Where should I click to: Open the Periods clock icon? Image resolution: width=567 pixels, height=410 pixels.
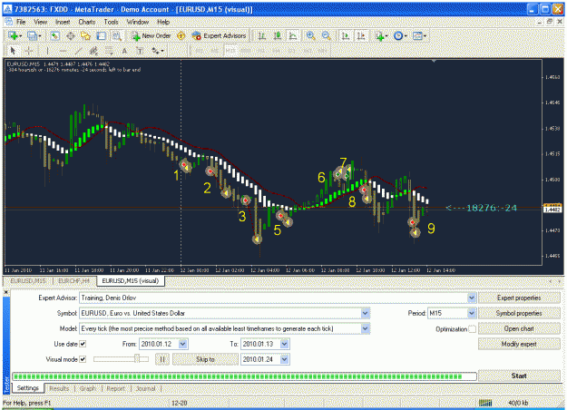(x=400, y=35)
